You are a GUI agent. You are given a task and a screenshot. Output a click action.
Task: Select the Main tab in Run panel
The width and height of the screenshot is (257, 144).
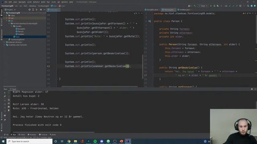tap(14, 89)
